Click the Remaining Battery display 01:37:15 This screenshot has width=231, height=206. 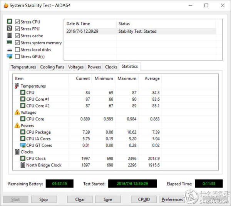pyautogui.click(x=60, y=183)
